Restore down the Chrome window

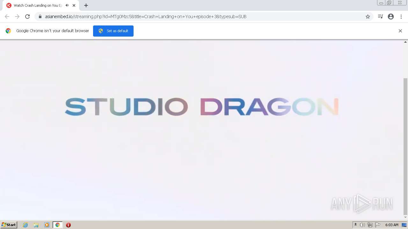point(389,3)
